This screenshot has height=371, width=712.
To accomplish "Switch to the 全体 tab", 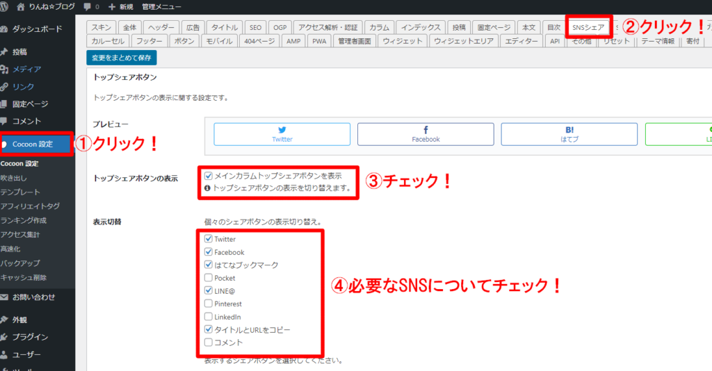I will click(130, 27).
